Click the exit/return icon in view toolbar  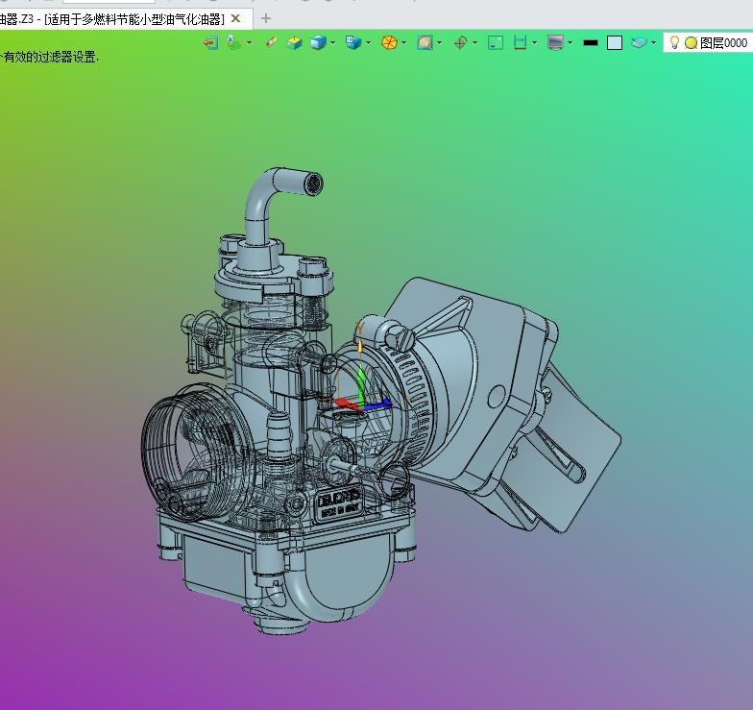point(210,42)
